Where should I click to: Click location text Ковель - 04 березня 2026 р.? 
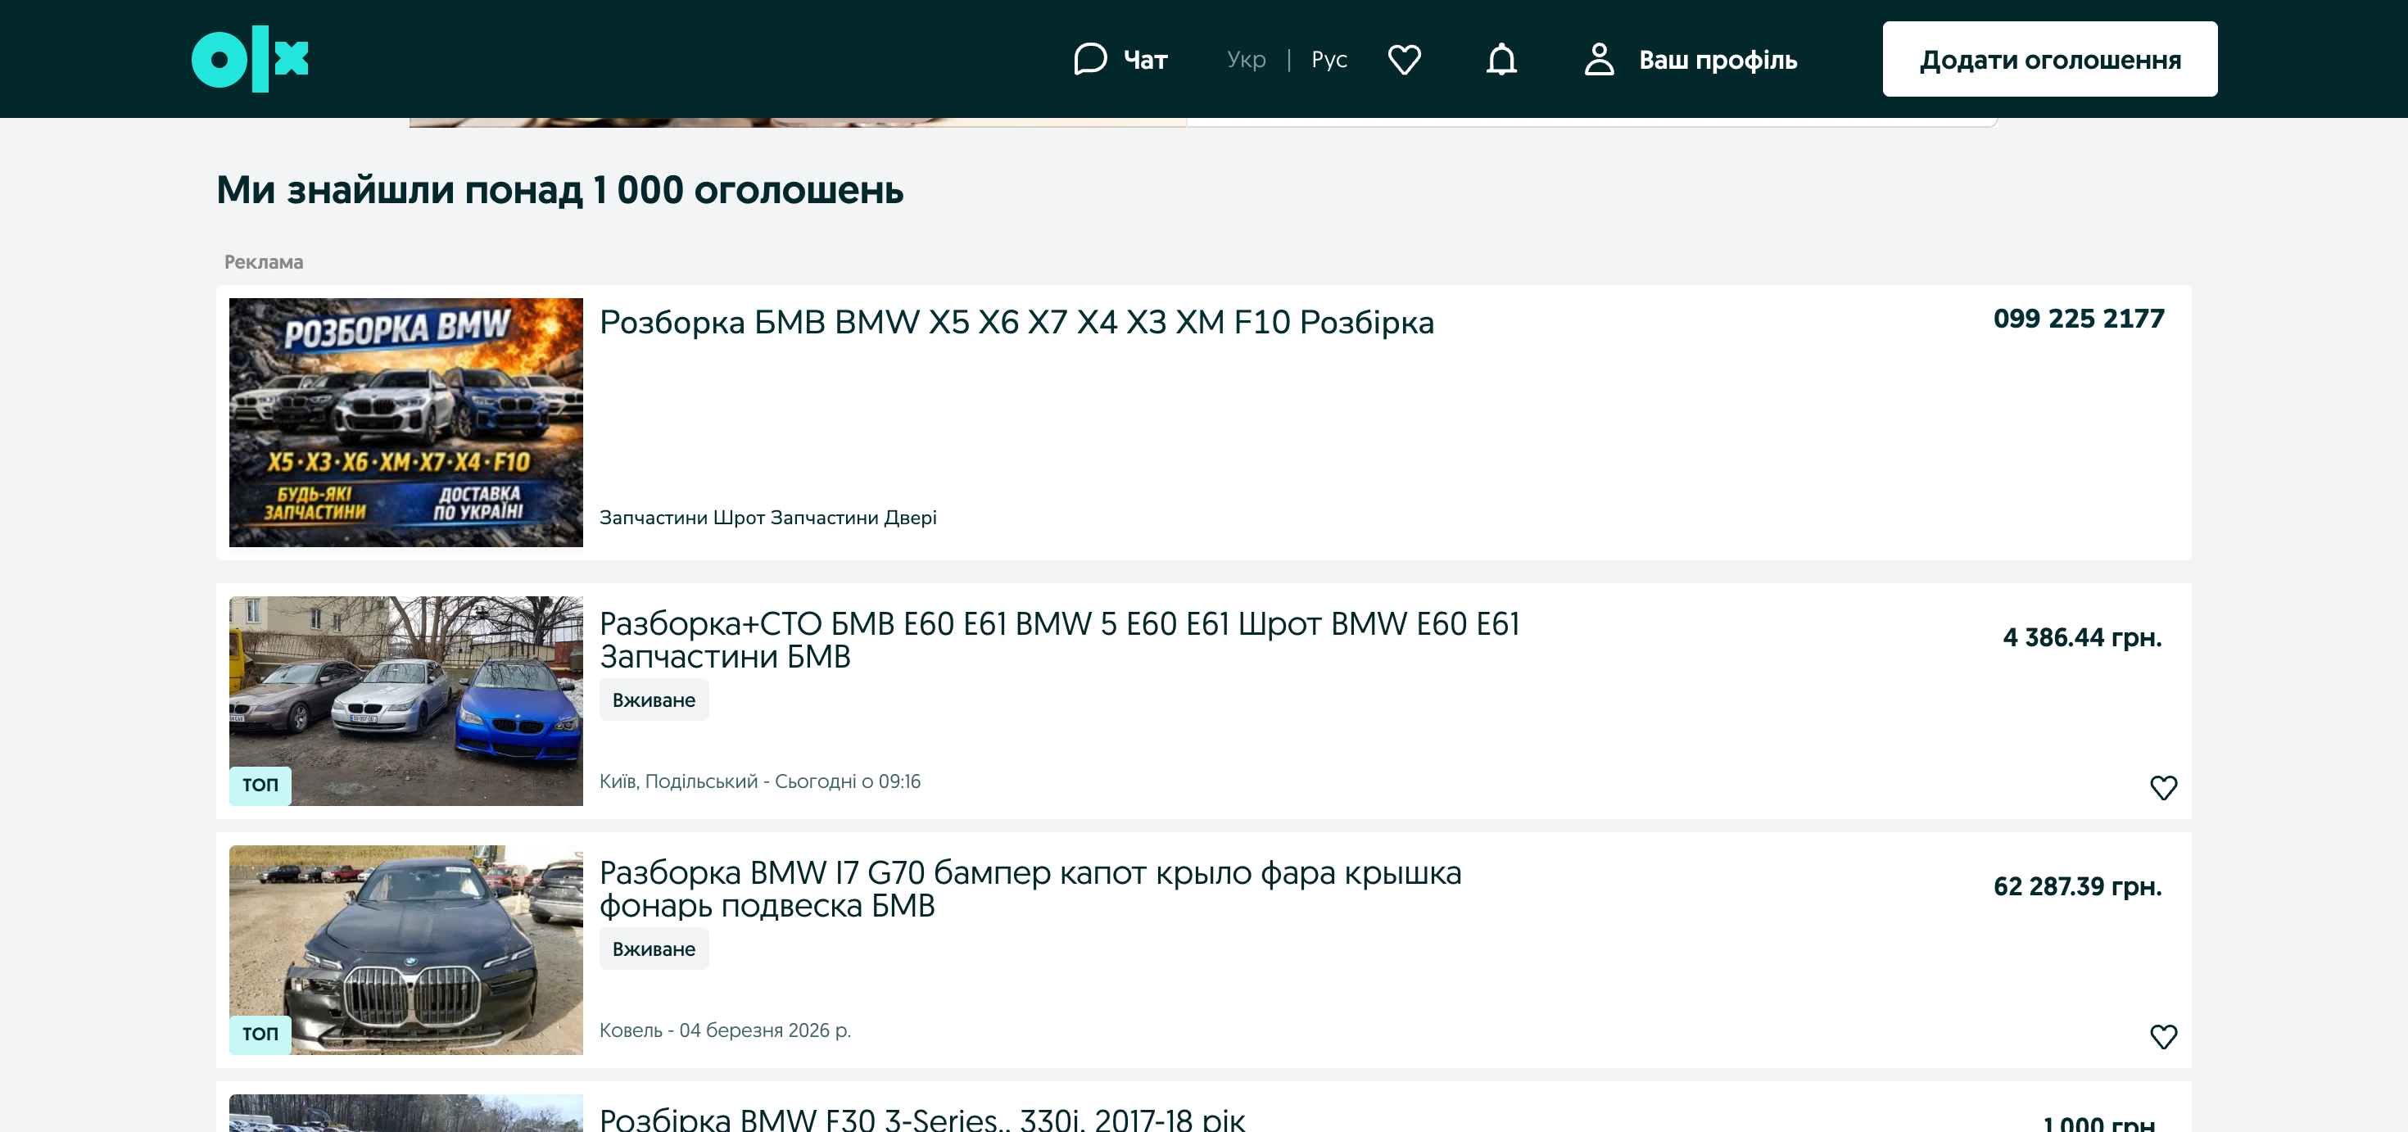(x=725, y=1030)
